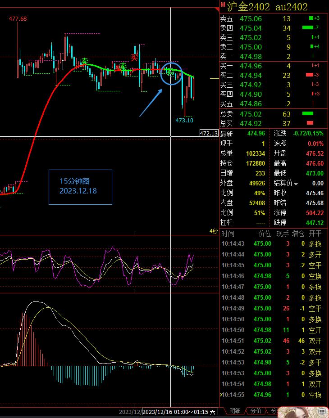Pick the 买一 474.96 best bid
The height and width of the screenshot is (418, 329).
point(274,66)
